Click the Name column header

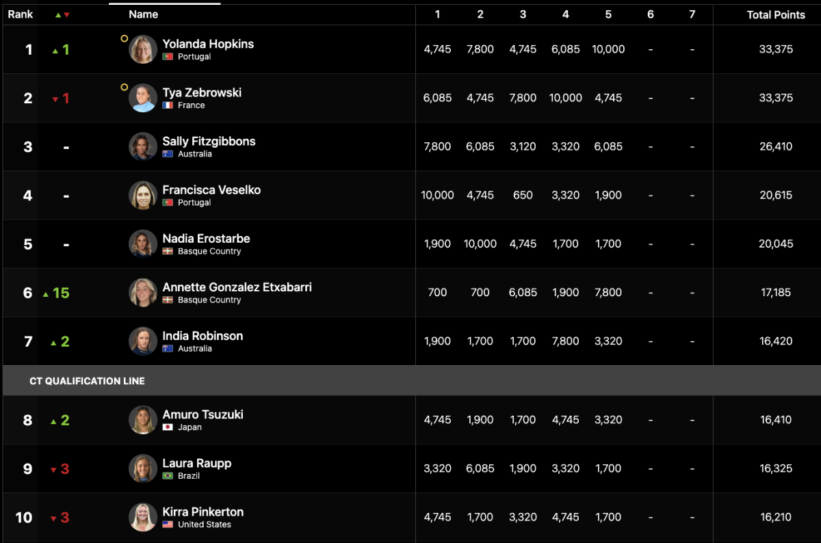click(143, 14)
